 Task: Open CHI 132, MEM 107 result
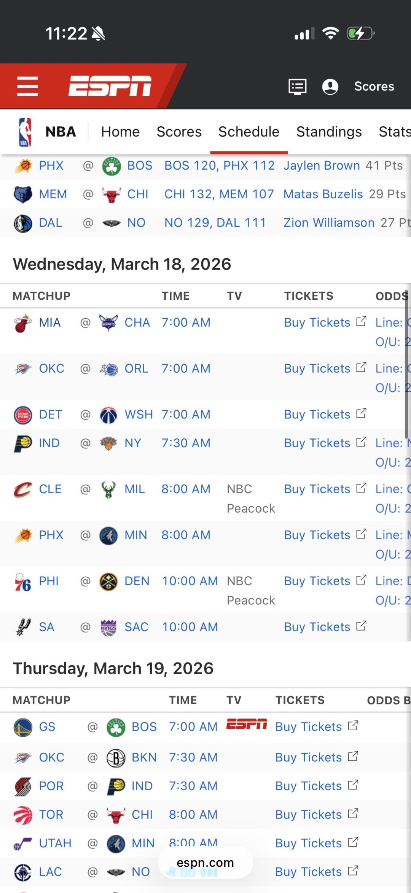[219, 194]
